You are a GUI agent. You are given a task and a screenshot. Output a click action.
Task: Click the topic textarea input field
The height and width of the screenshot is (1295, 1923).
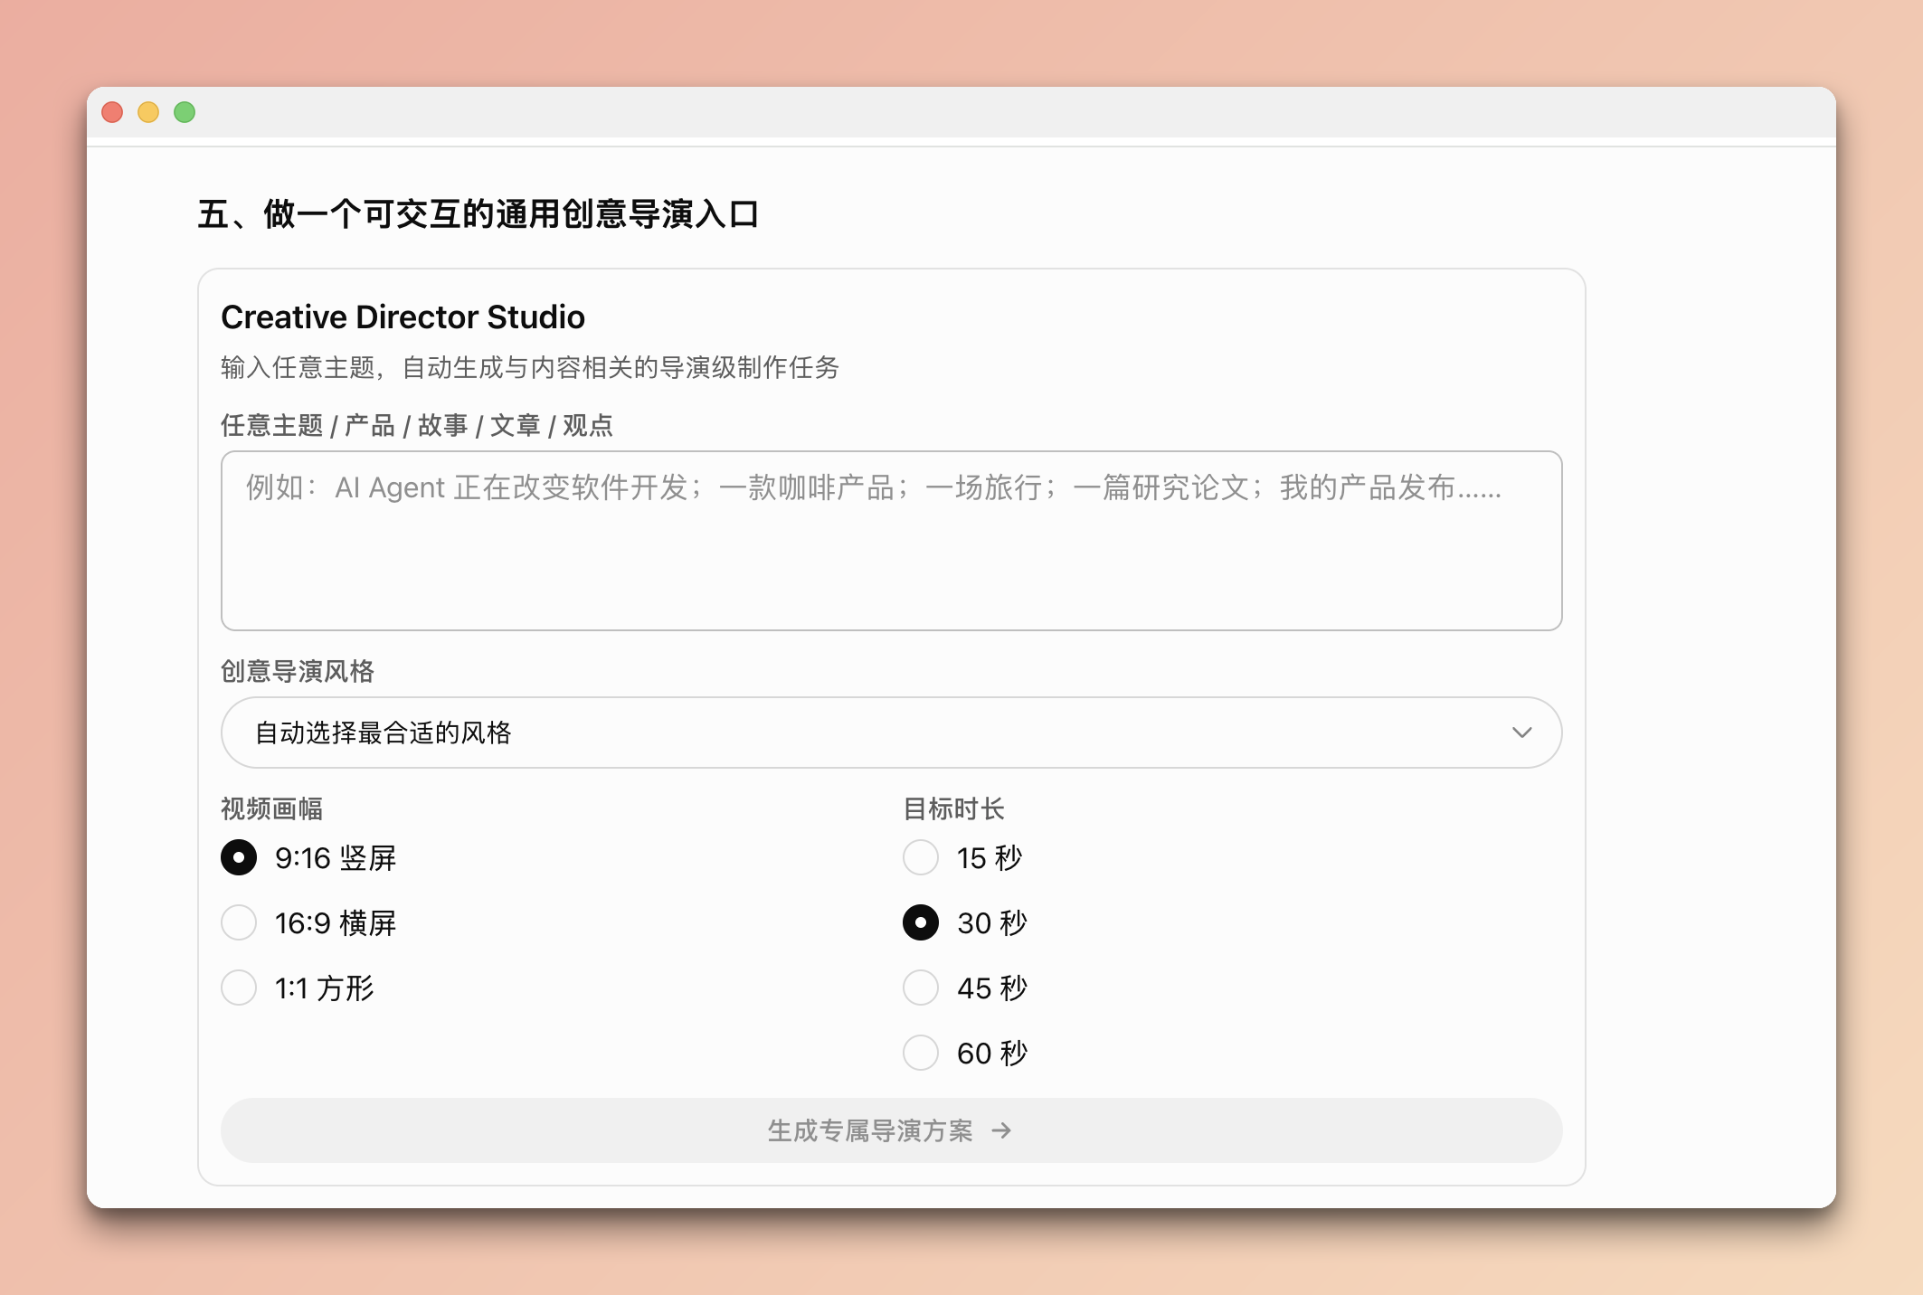point(891,541)
